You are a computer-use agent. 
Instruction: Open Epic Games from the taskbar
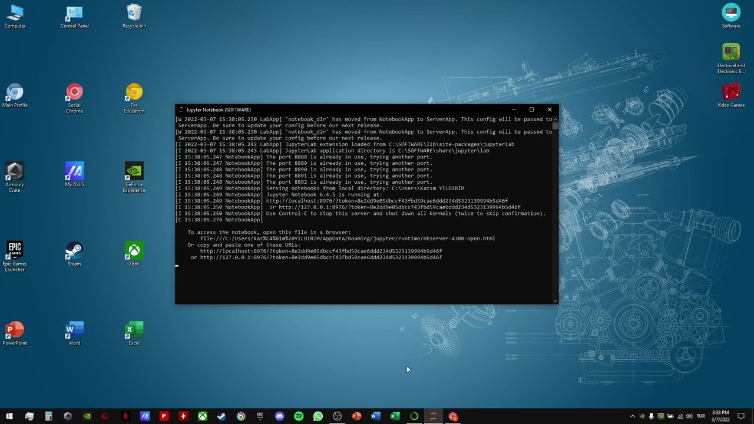tap(260, 416)
